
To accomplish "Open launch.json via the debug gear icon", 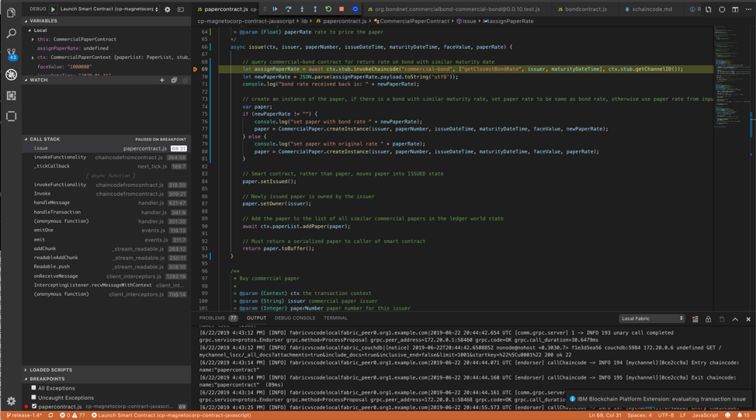I will (168, 9).
